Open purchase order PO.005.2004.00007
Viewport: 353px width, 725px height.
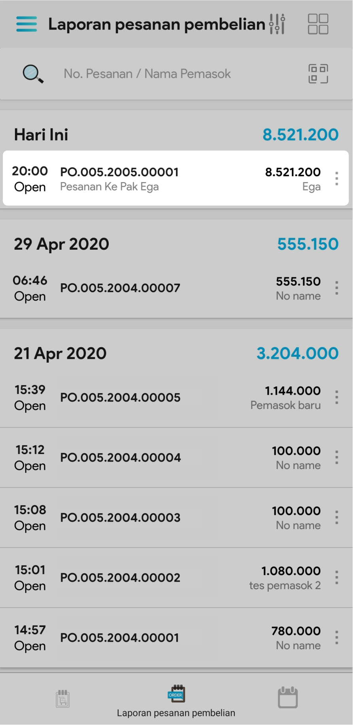pyautogui.click(x=120, y=288)
